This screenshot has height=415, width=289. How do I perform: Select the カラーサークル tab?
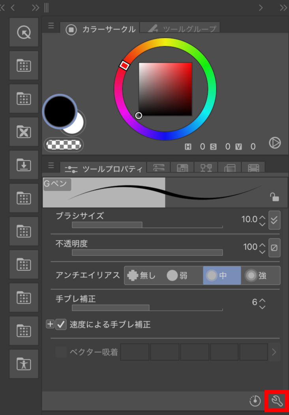(99, 28)
